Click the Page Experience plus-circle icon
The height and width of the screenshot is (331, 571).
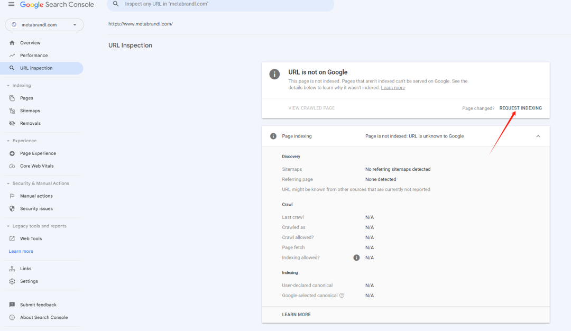(12, 153)
